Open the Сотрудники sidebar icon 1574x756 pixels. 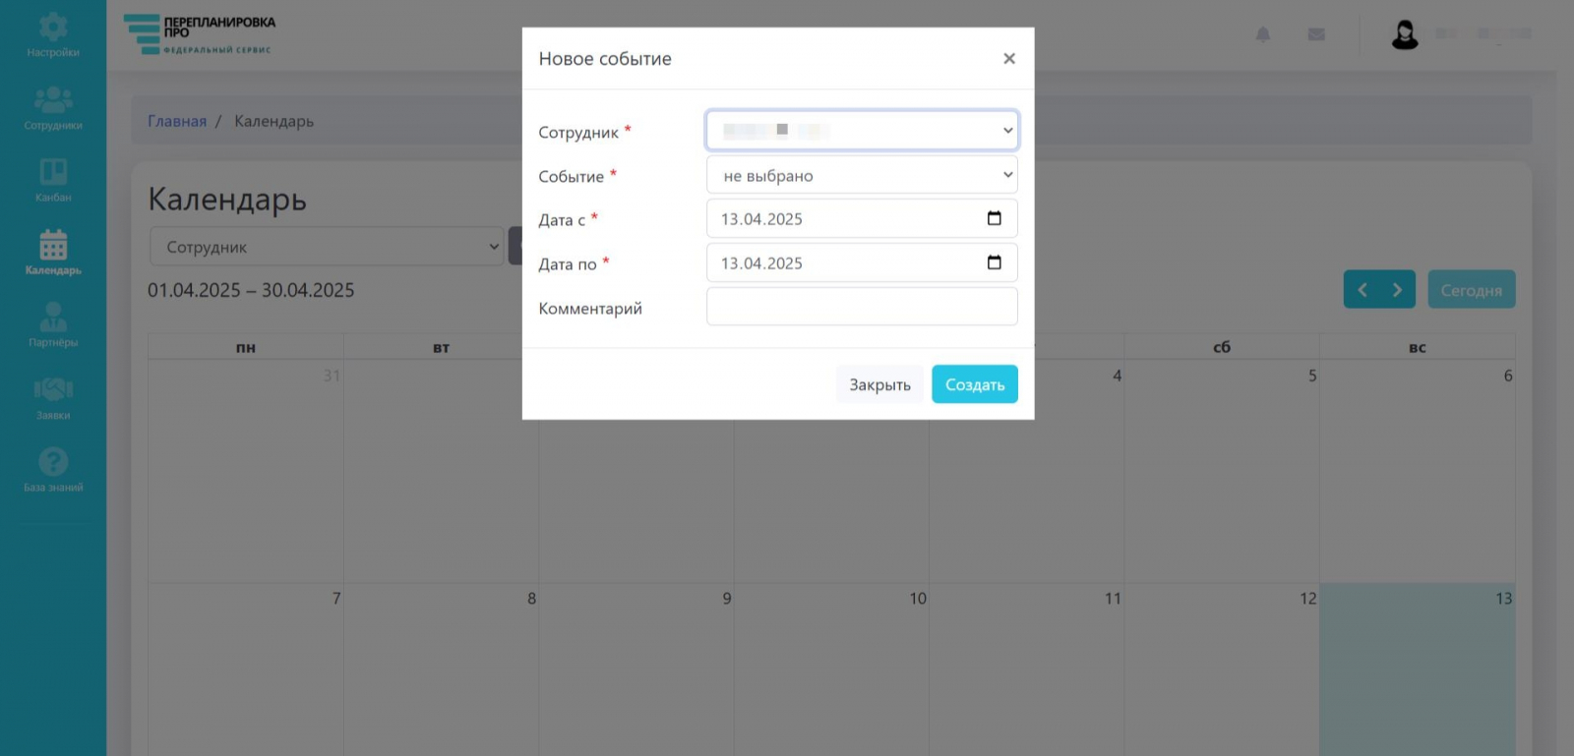[x=53, y=100]
